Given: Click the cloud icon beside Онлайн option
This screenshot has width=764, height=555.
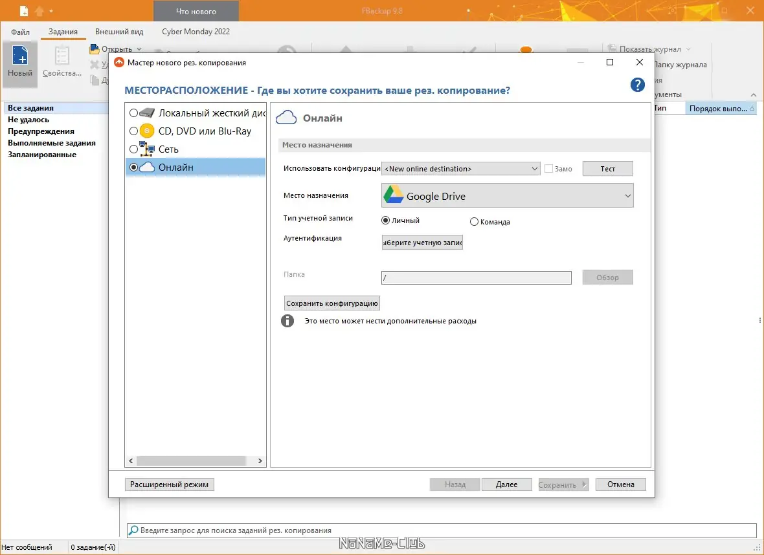Looking at the screenshot, I should pyautogui.click(x=147, y=168).
